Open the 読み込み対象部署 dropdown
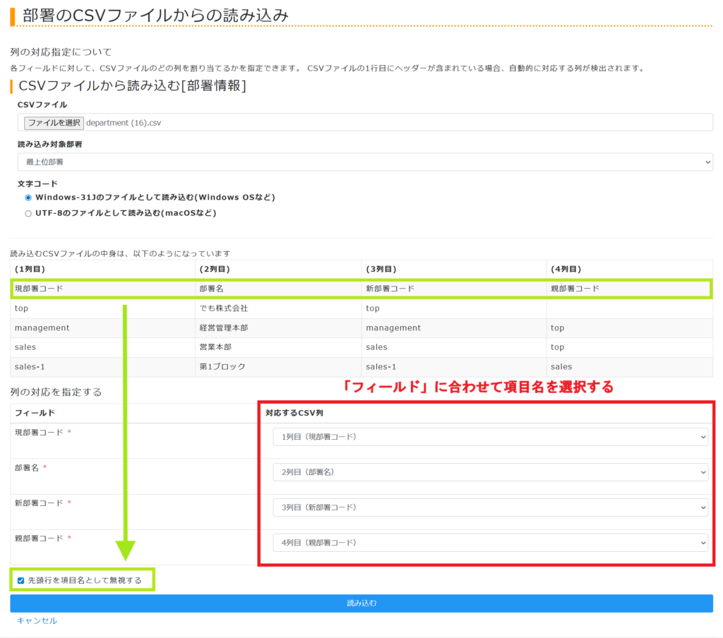The height and width of the screenshot is (638, 723). [364, 162]
